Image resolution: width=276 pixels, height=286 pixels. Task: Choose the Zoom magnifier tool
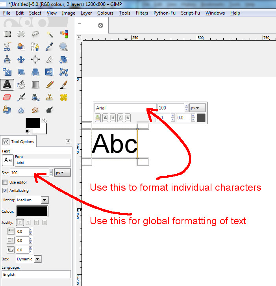click(x=63, y=47)
